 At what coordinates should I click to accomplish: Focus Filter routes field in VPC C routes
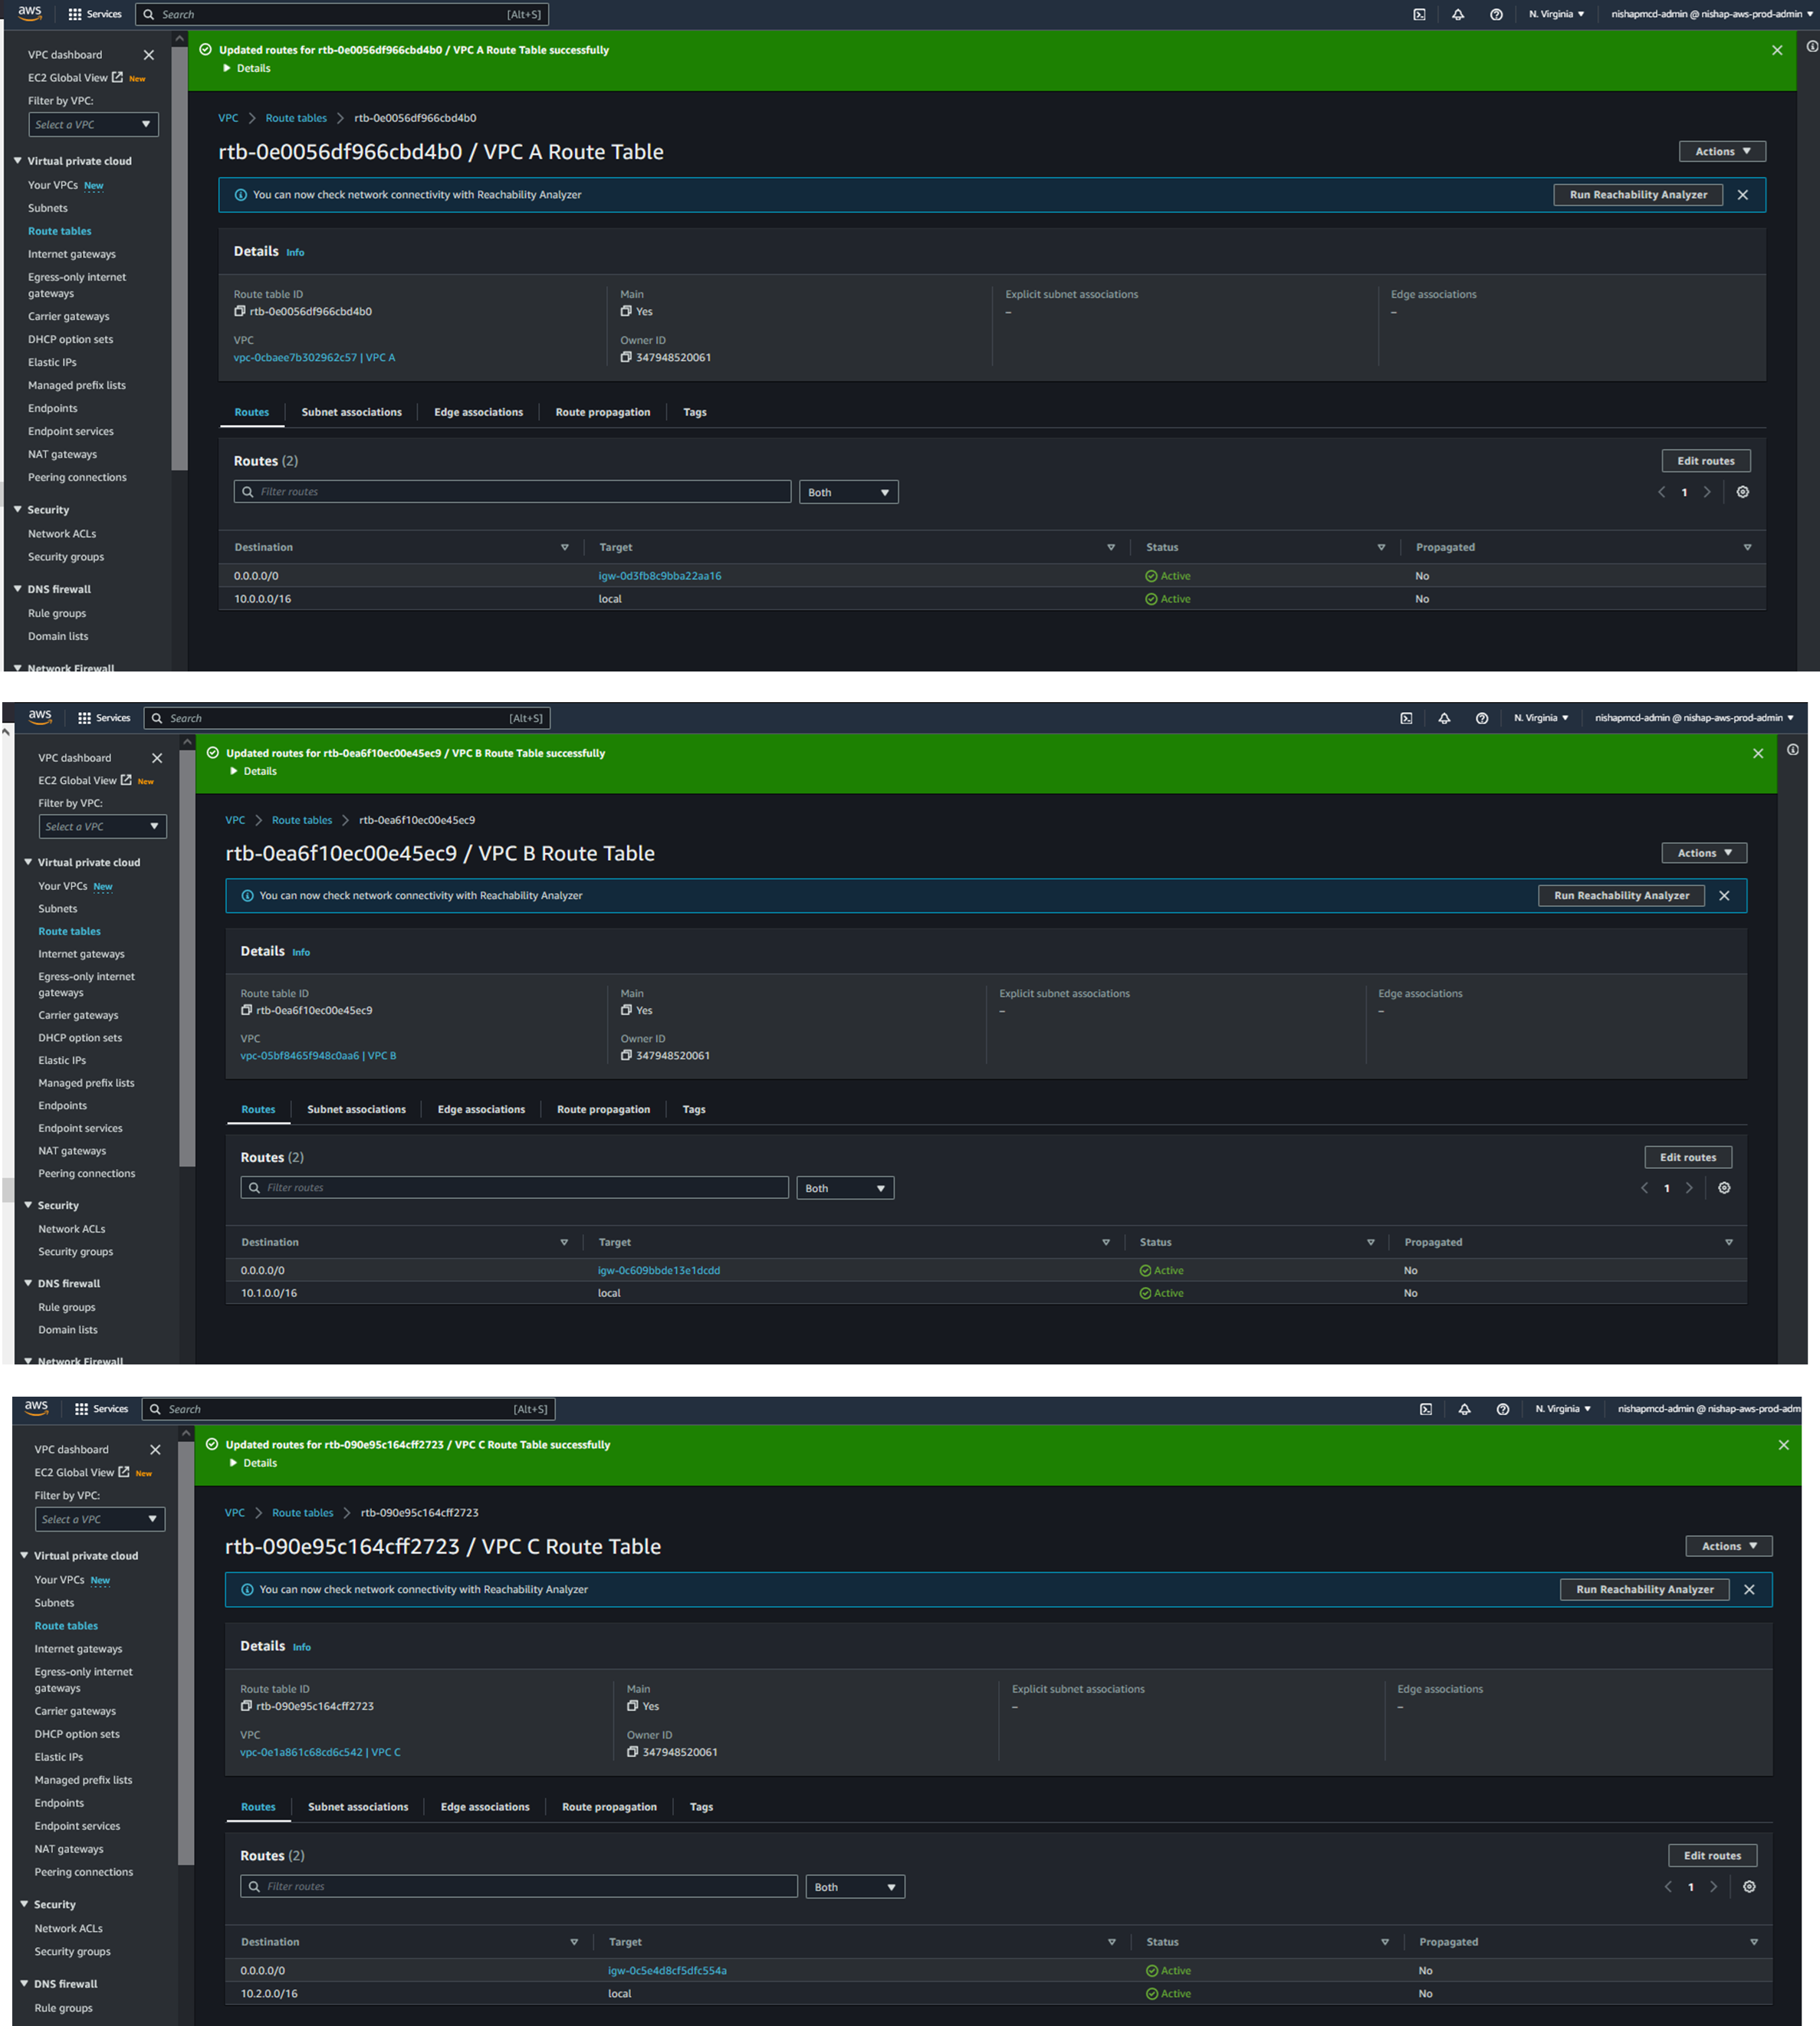click(x=520, y=1886)
